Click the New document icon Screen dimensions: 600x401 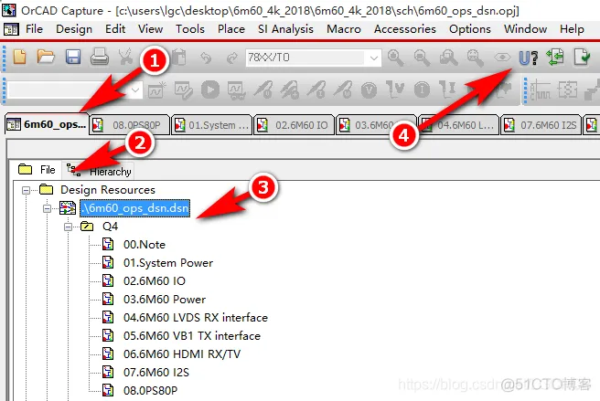(x=19, y=58)
